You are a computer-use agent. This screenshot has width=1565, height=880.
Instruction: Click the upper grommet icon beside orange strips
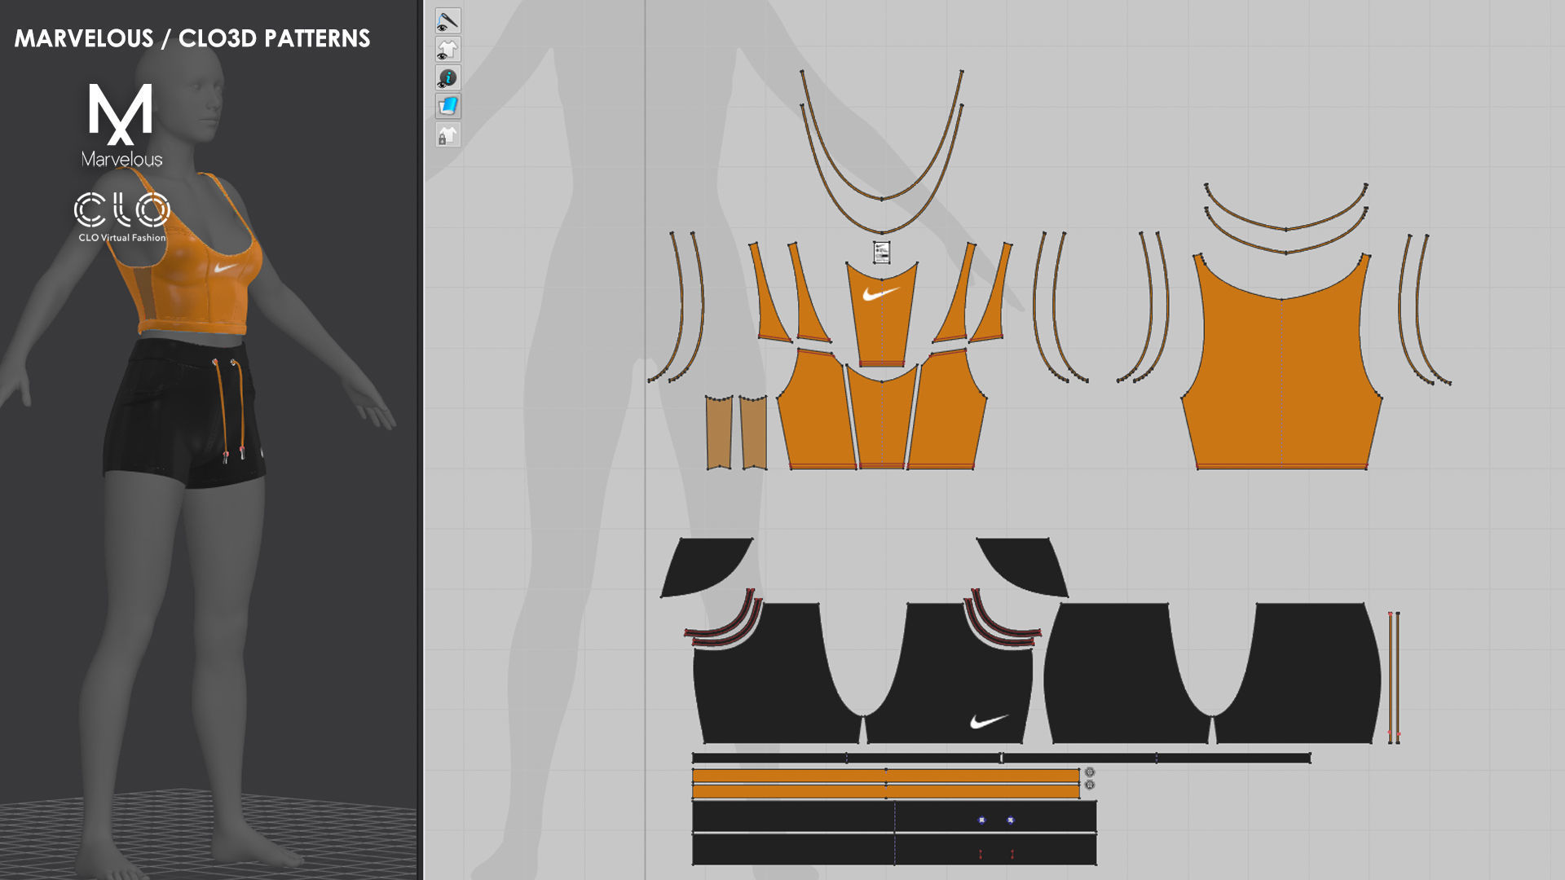1090,772
